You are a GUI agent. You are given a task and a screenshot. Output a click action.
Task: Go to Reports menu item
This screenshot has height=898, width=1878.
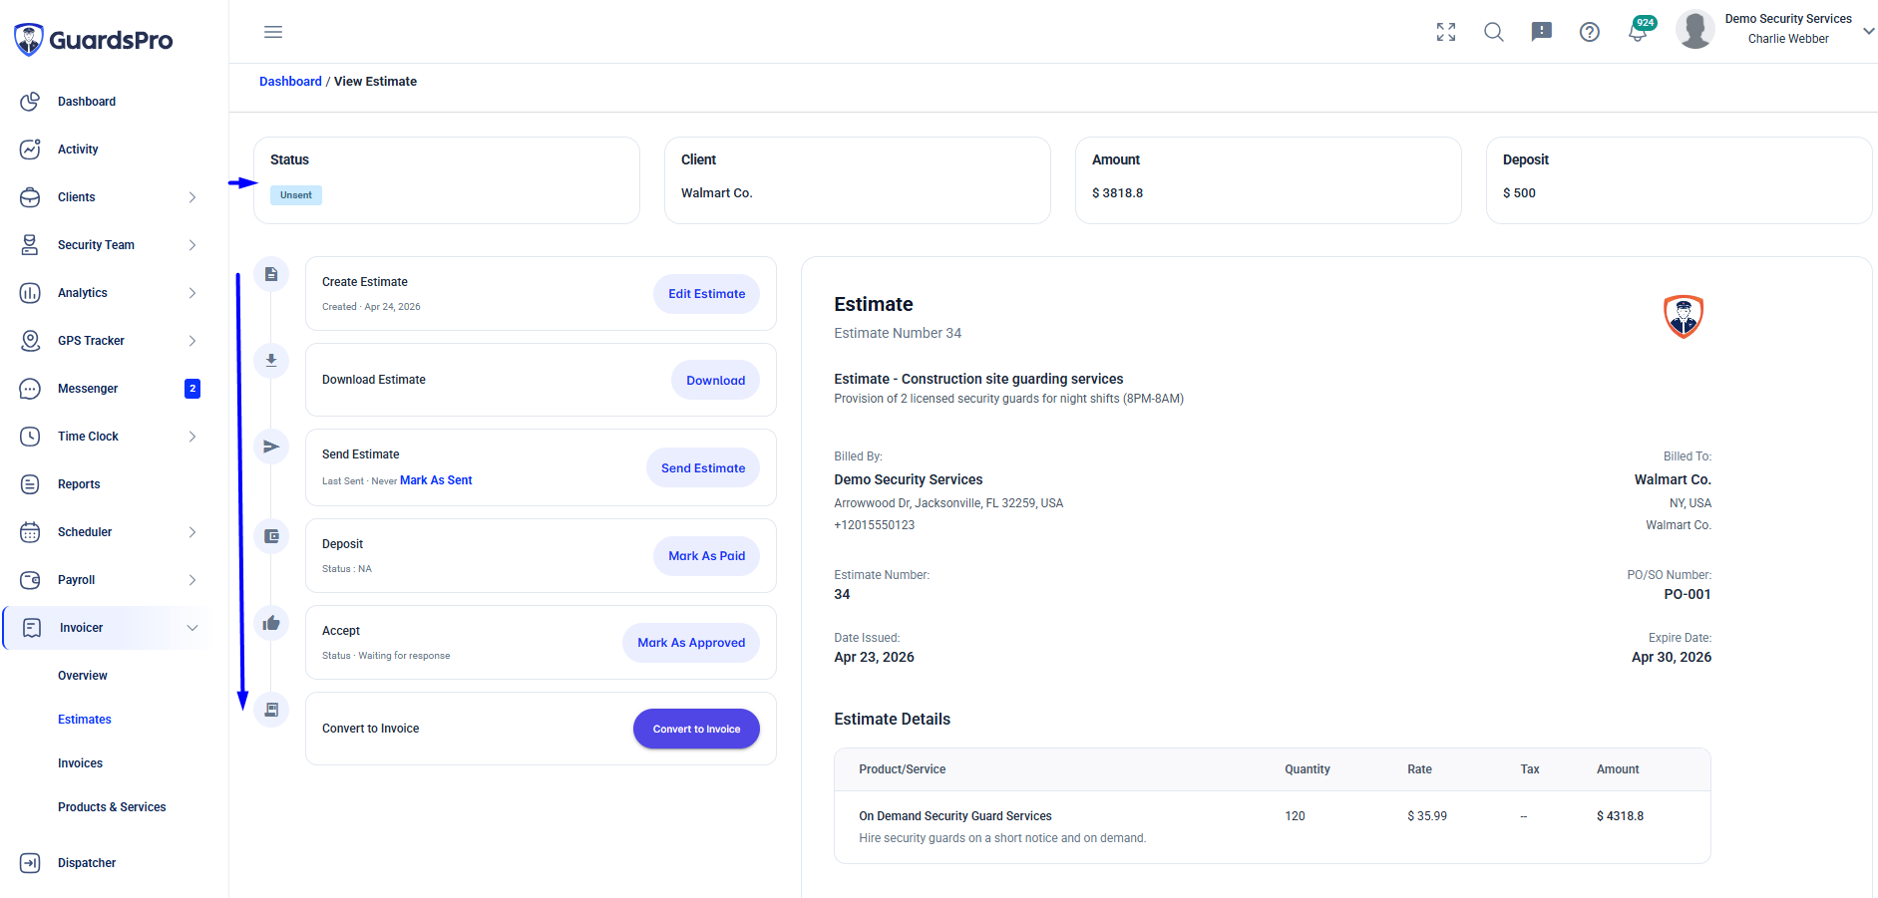79,484
